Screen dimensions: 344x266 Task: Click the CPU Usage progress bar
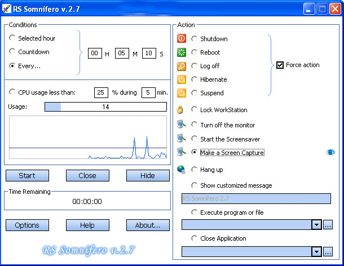tap(105, 107)
